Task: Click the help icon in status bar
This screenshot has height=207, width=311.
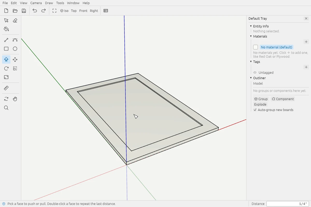Action: (x=4, y=204)
